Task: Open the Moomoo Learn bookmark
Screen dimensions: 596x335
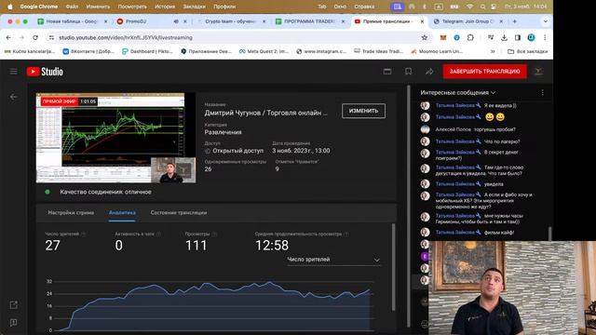Action: (x=437, y=51)
